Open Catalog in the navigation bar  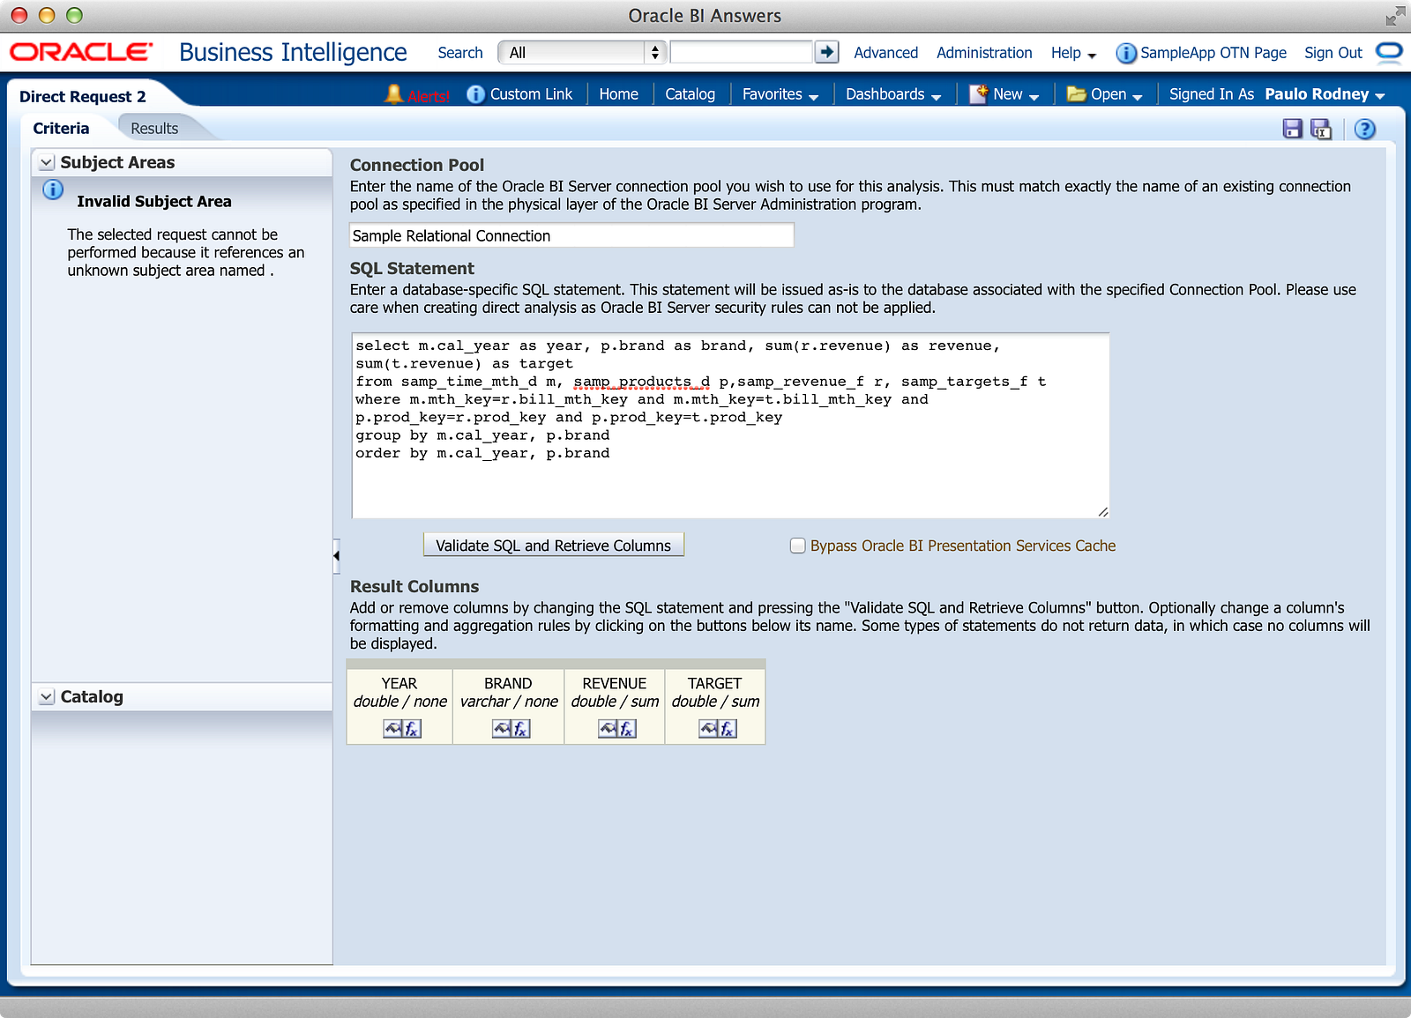(690, 94)
